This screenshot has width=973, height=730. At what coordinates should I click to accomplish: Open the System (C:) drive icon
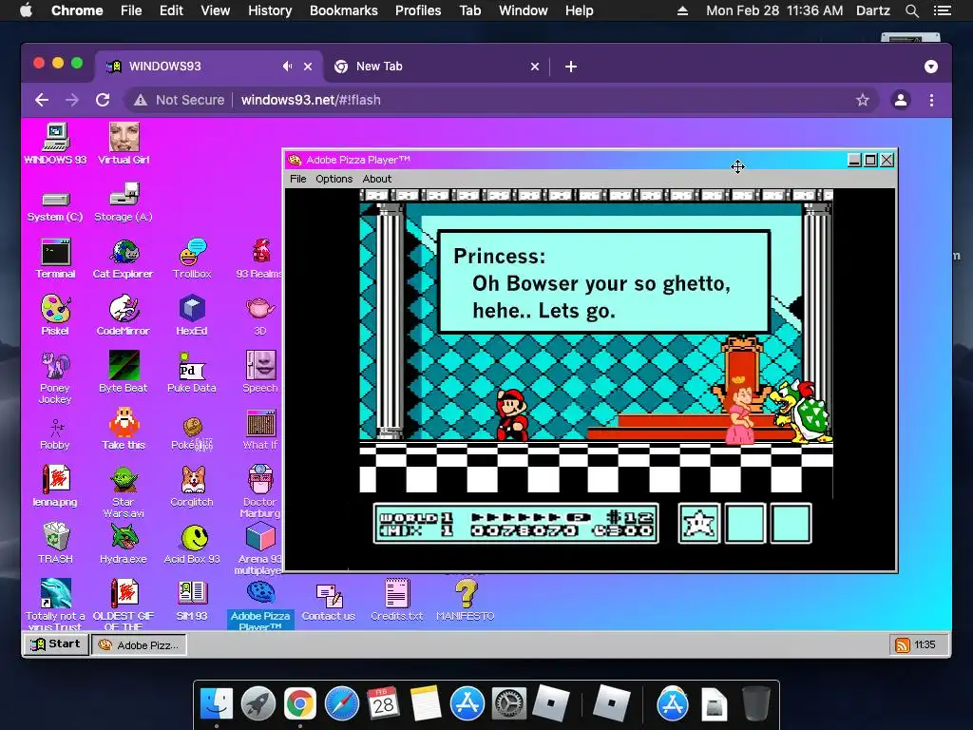pos(55,205)
